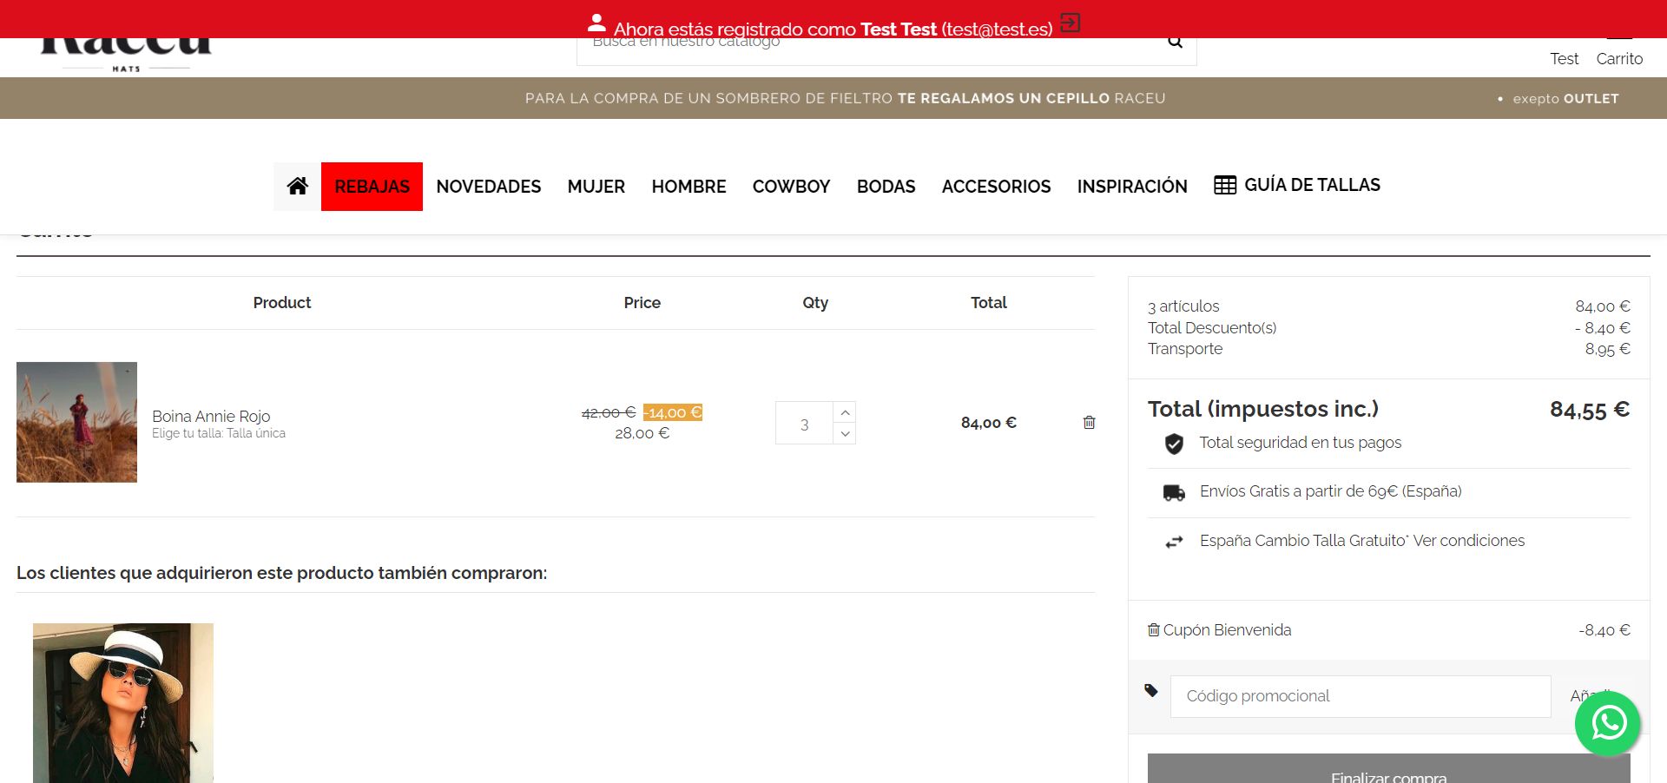Screen dimensions: 1667x783
Task: Click the España Cambio Talla Gratuito link
Action: click(x=1361, y=540)
